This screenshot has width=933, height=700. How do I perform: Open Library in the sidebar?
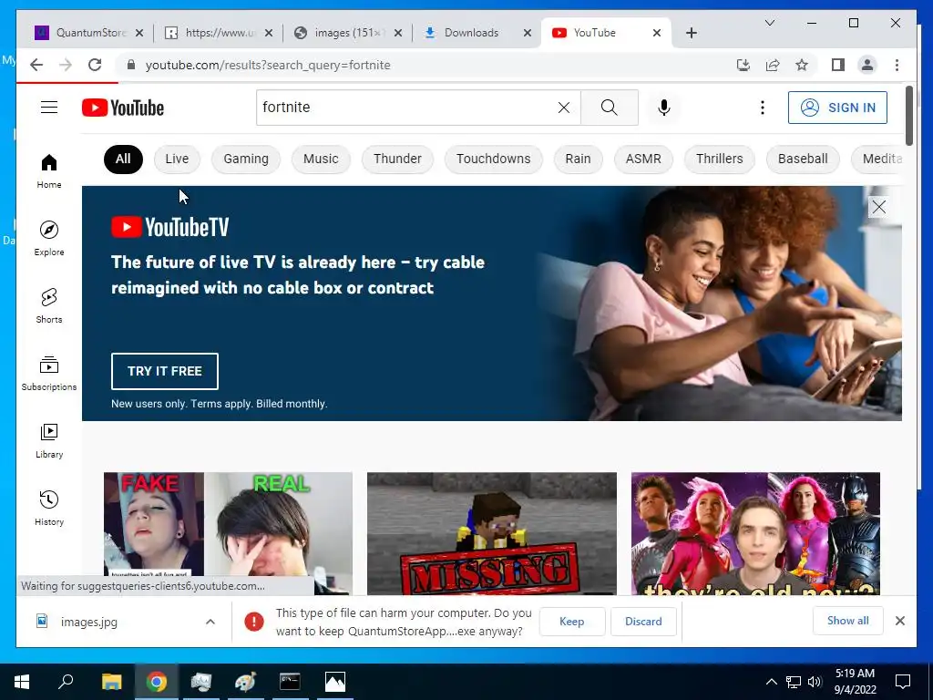point(49,440)
